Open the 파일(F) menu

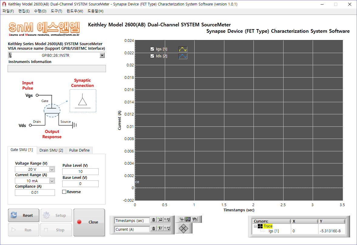[8, 11]
